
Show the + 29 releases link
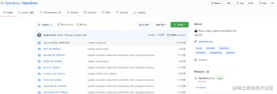pos(200,88)
